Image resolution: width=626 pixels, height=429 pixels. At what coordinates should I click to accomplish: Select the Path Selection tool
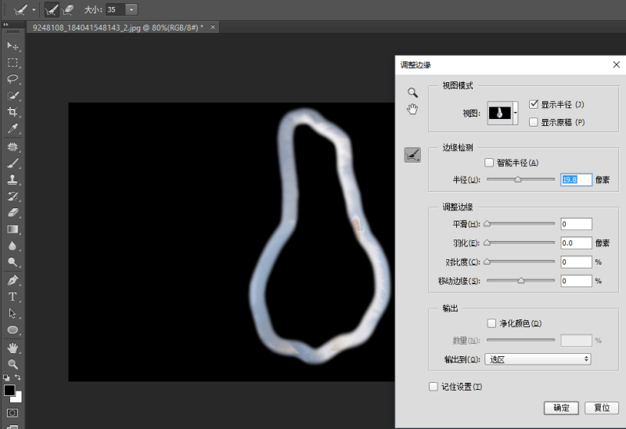point(13,313)
